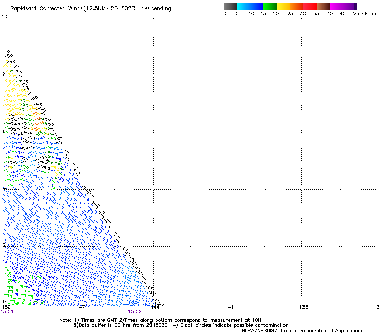Click the '>50 knots' legend label
This screenshot has width=380, height=334.
[365, 14]
